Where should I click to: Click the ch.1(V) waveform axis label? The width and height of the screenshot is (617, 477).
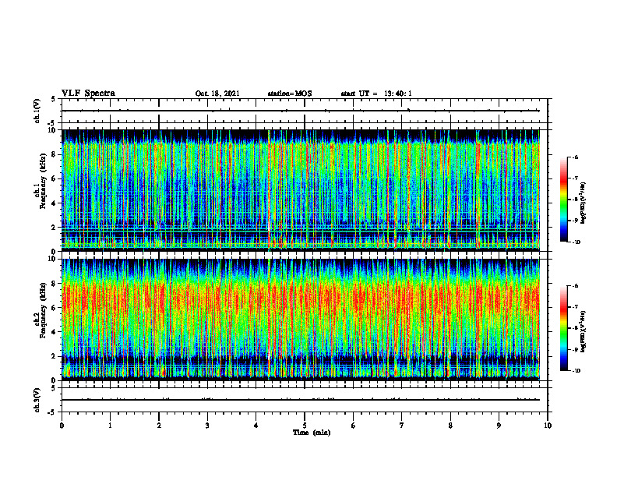[37, 111]
